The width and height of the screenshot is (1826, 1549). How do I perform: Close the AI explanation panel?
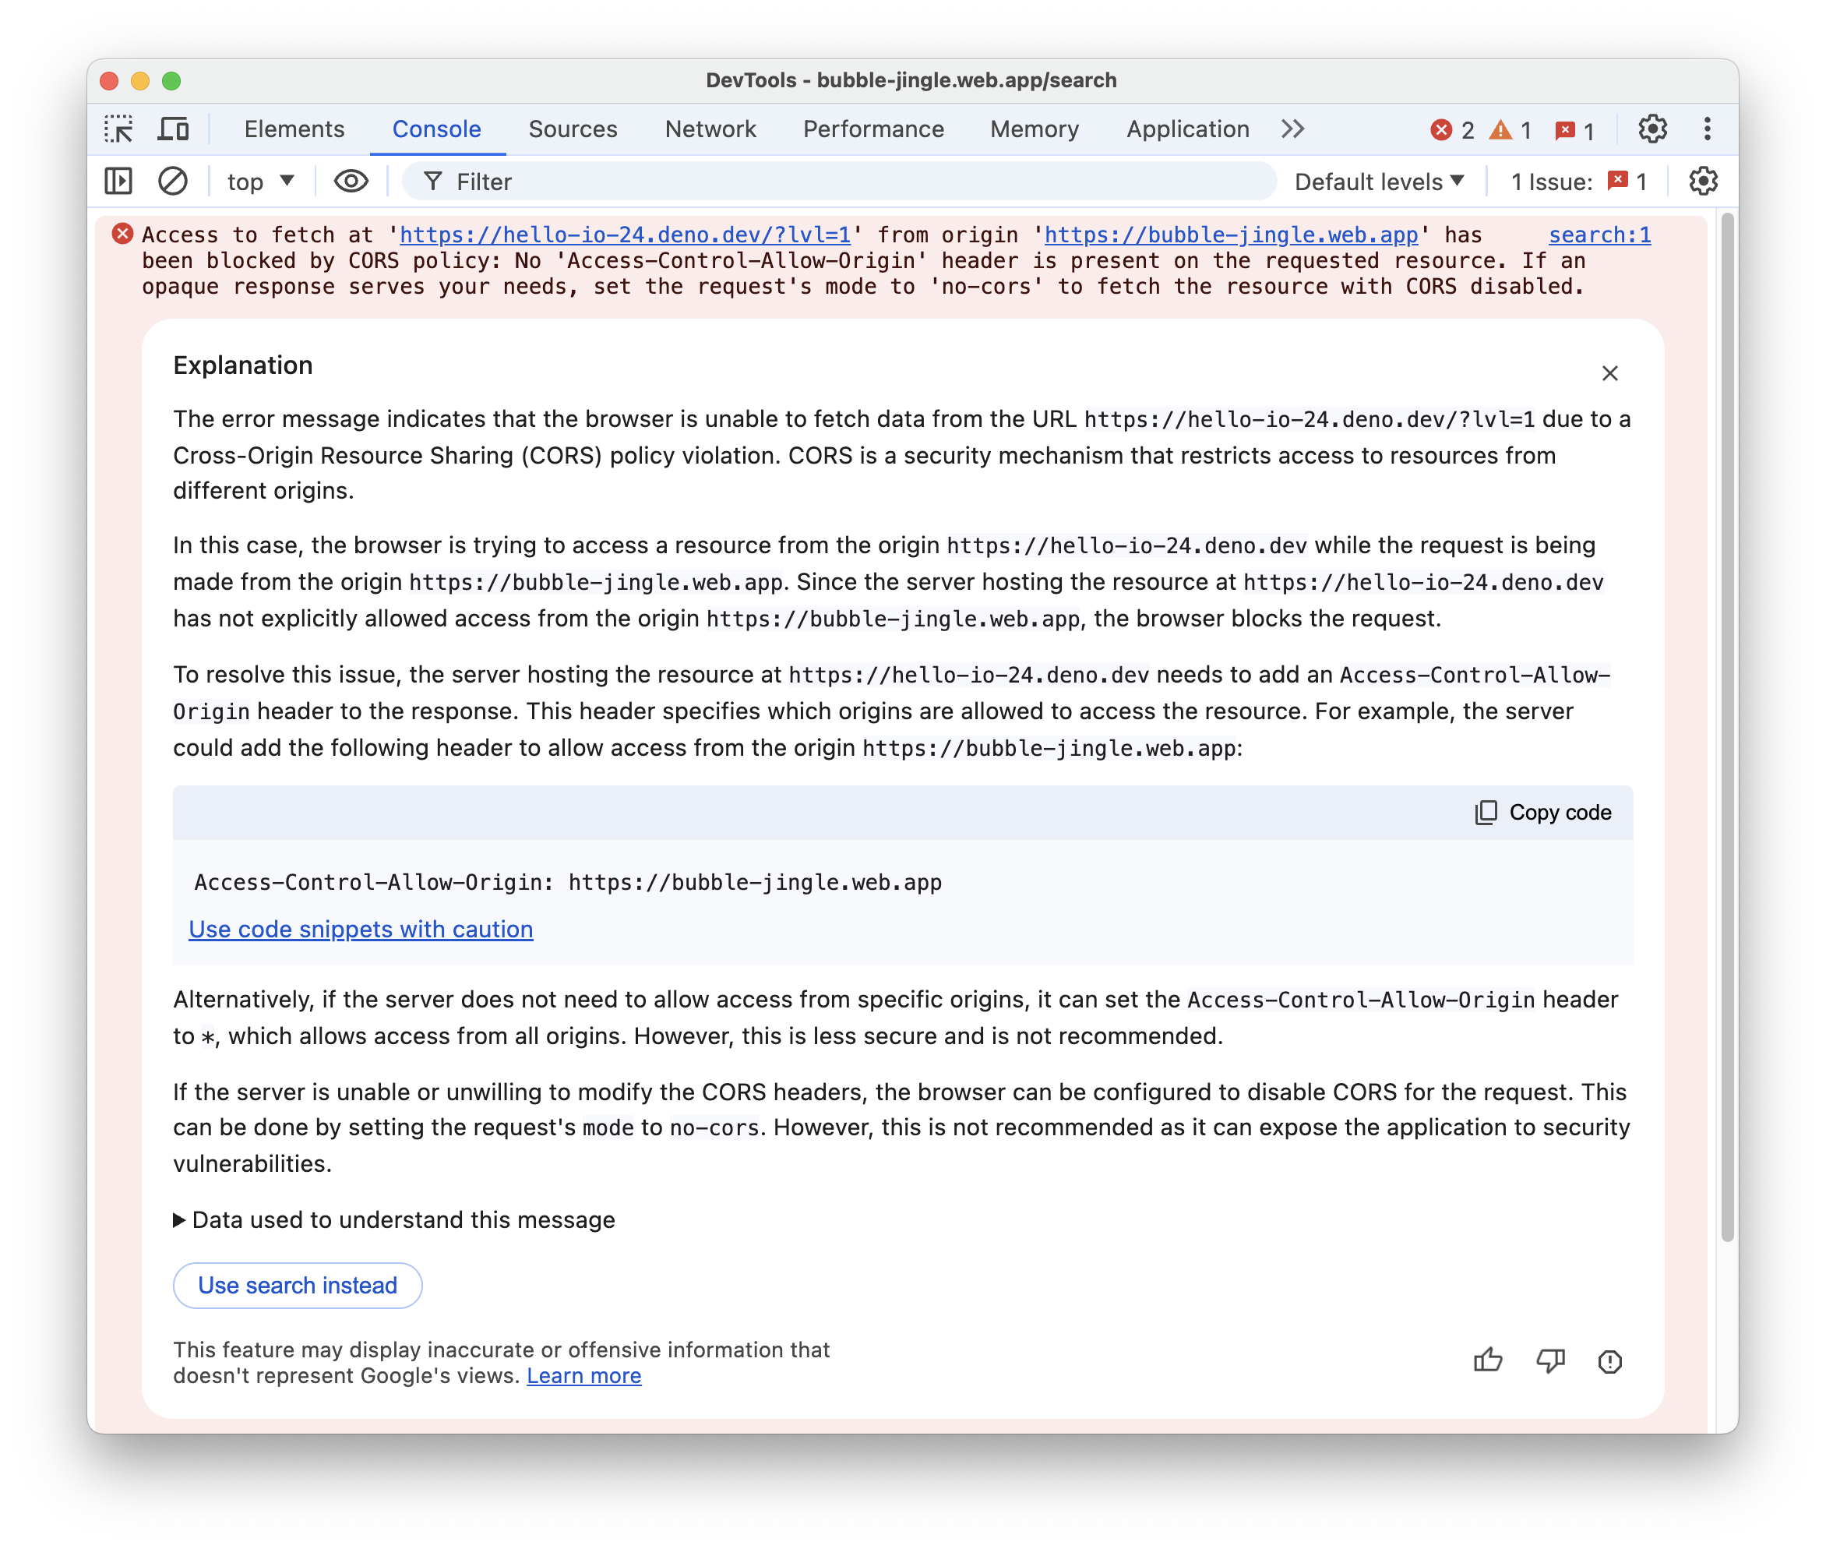tap(1609, 372)
